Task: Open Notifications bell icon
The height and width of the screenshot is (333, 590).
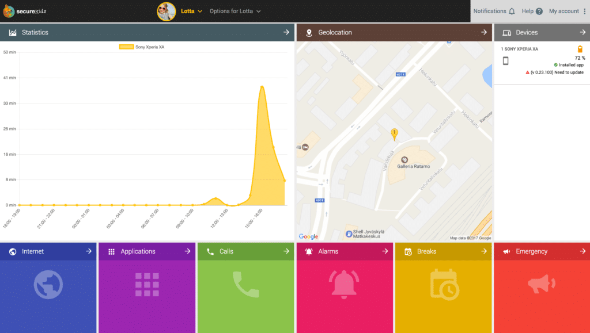Action: point(512,12)
